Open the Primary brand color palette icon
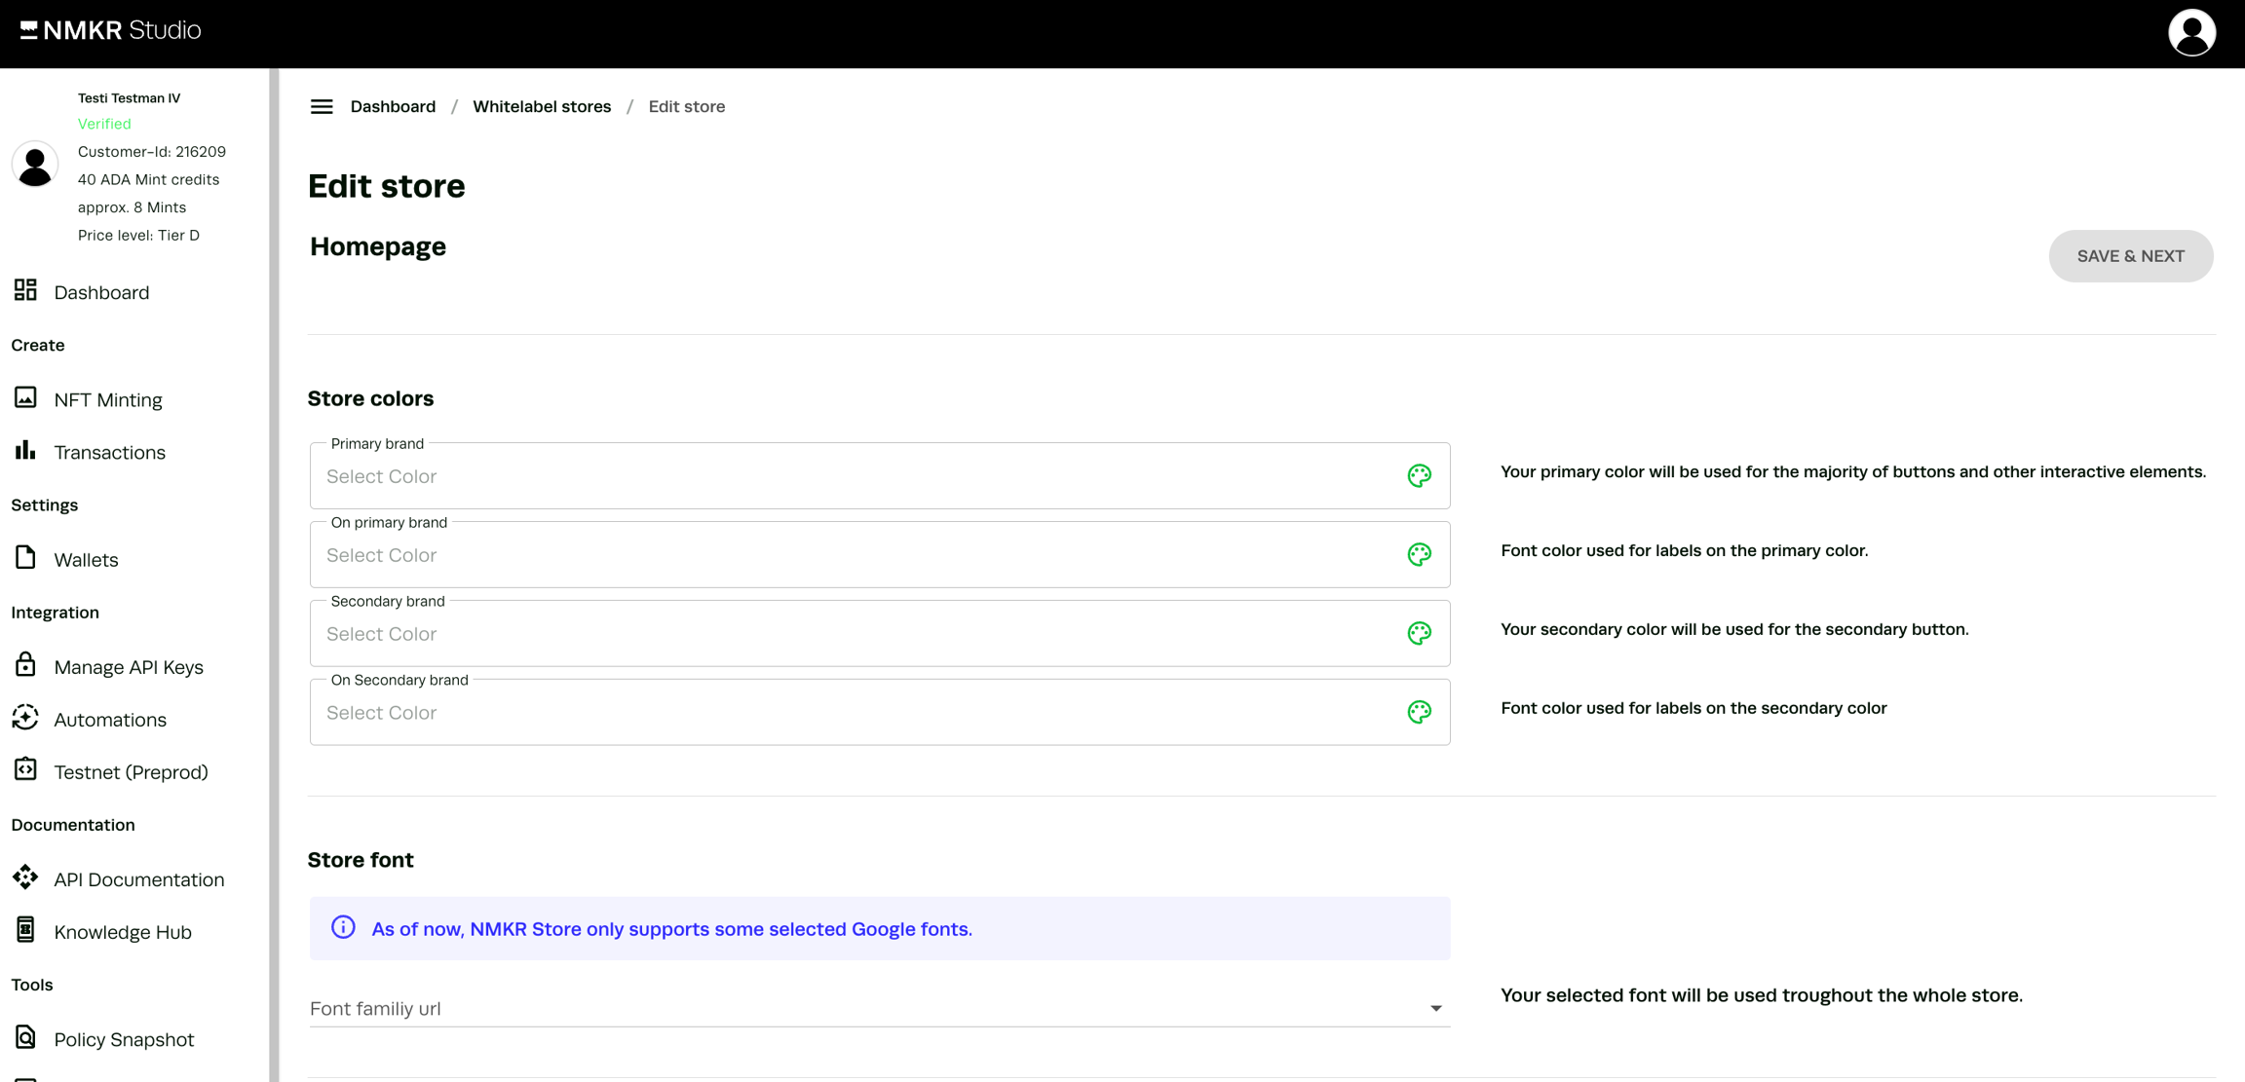 coord(1419,475)
